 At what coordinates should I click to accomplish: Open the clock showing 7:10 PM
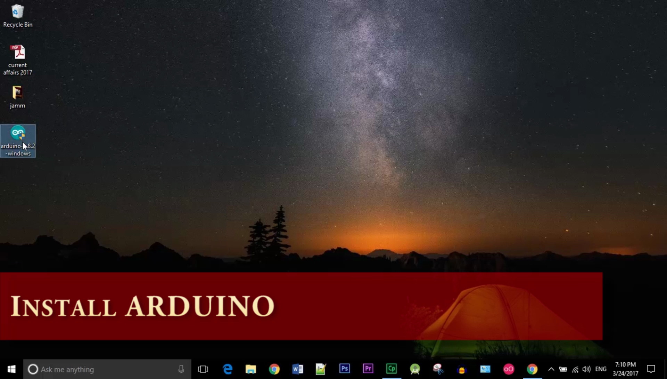pos(625,369)
